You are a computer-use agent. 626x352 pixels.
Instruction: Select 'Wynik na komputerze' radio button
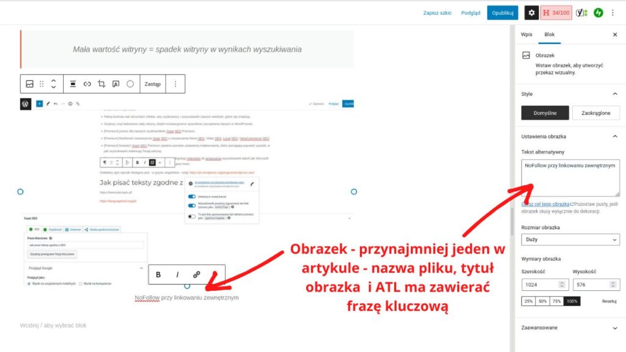[80, 283]
